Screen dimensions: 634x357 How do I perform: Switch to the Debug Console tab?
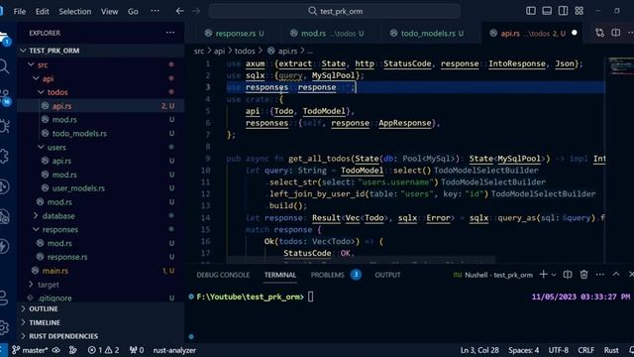223,275
